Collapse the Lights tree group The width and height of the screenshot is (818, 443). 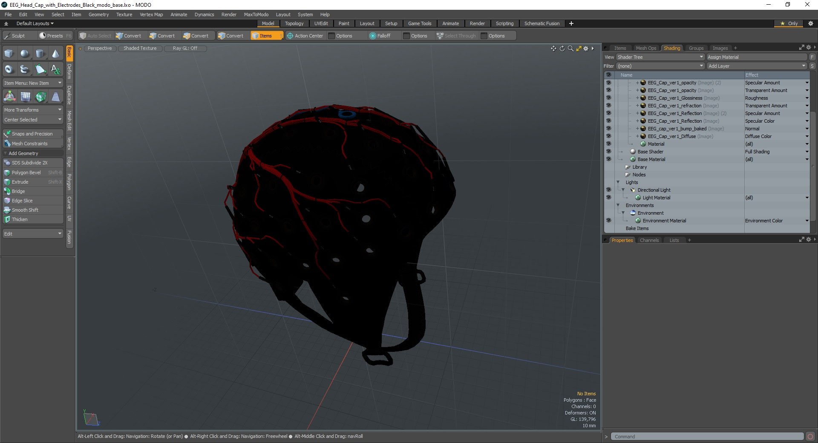click(x=618, y=182)
